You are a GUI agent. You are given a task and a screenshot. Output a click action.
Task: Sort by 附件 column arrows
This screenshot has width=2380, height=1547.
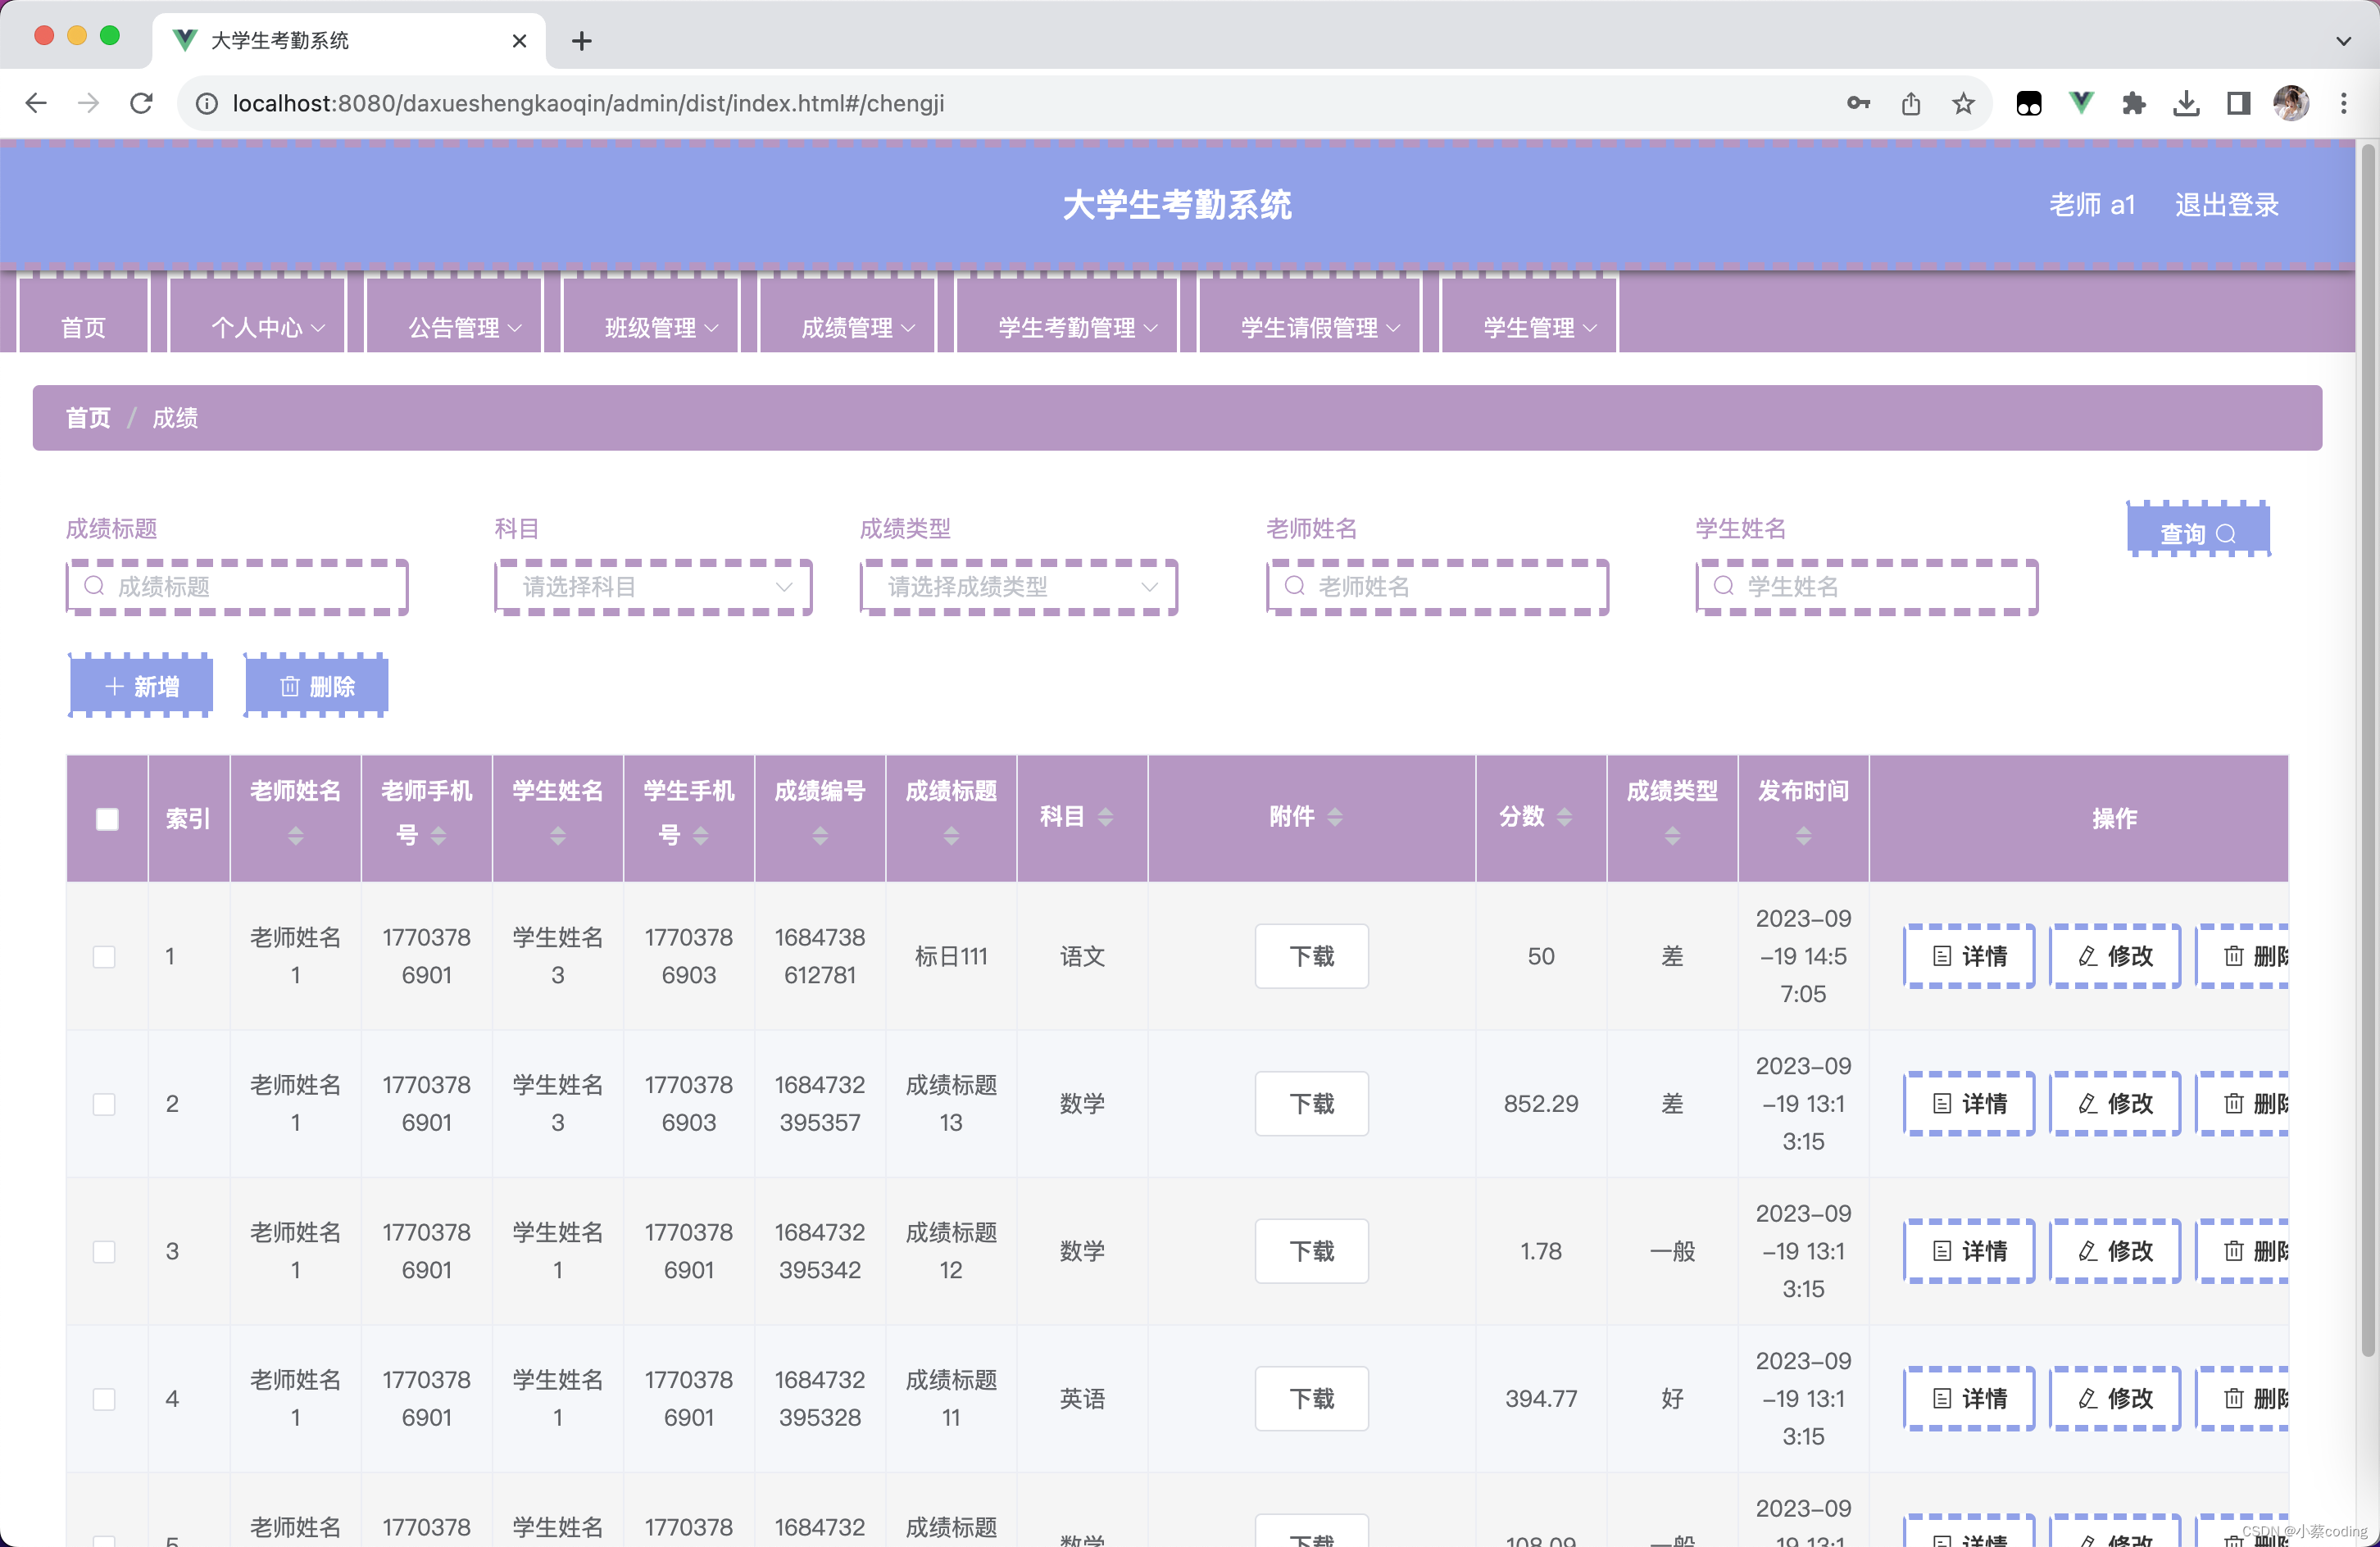click(x=1335, y=817)
